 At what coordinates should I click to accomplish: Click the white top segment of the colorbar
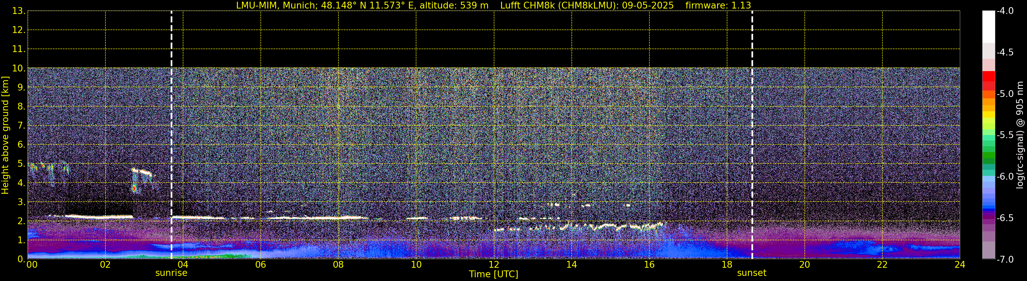point(989,27)
